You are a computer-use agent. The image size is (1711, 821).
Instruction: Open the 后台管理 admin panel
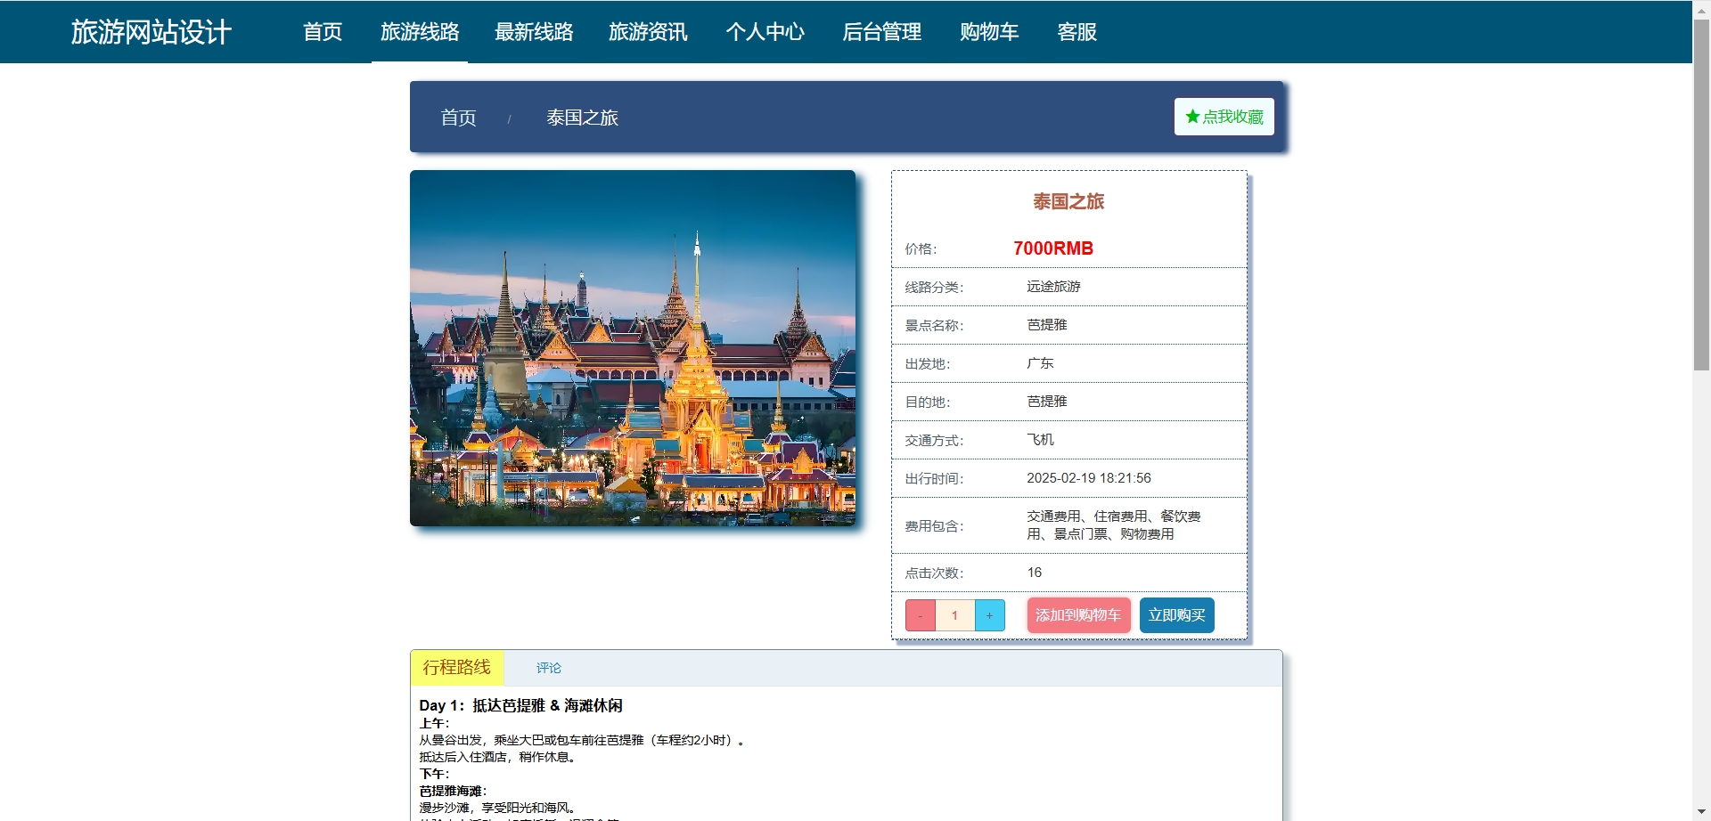(x=881, y=32)
